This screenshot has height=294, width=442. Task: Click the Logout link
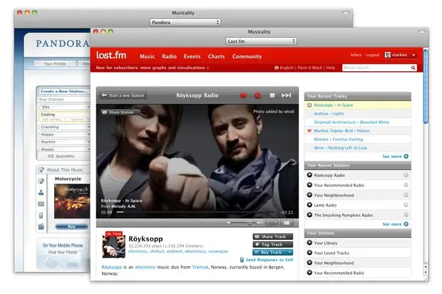pos(373,55)
